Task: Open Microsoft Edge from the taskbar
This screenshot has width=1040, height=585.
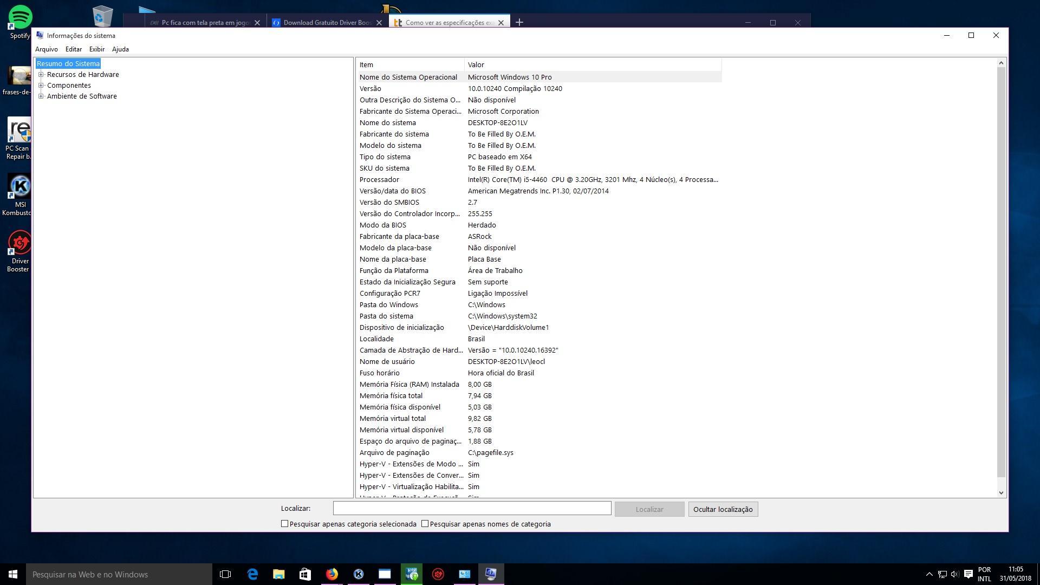Action: pyautogui.click(x=252, y=574)
